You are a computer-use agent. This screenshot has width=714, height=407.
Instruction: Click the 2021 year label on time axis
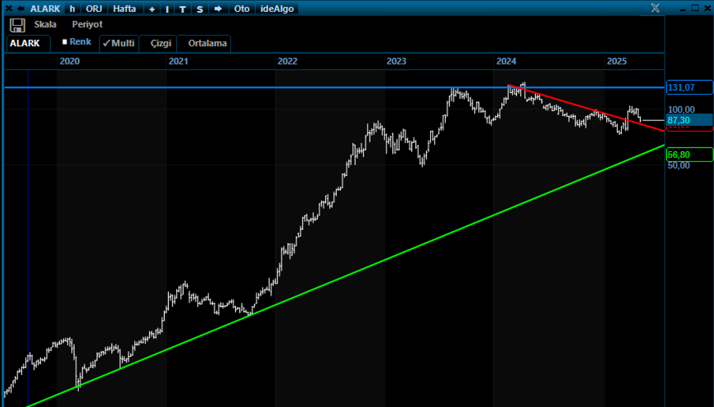(178, 61)
